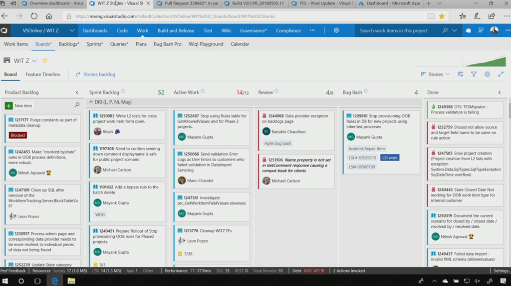
Task: Click the feedback icon in header
Action: point(481,30)
